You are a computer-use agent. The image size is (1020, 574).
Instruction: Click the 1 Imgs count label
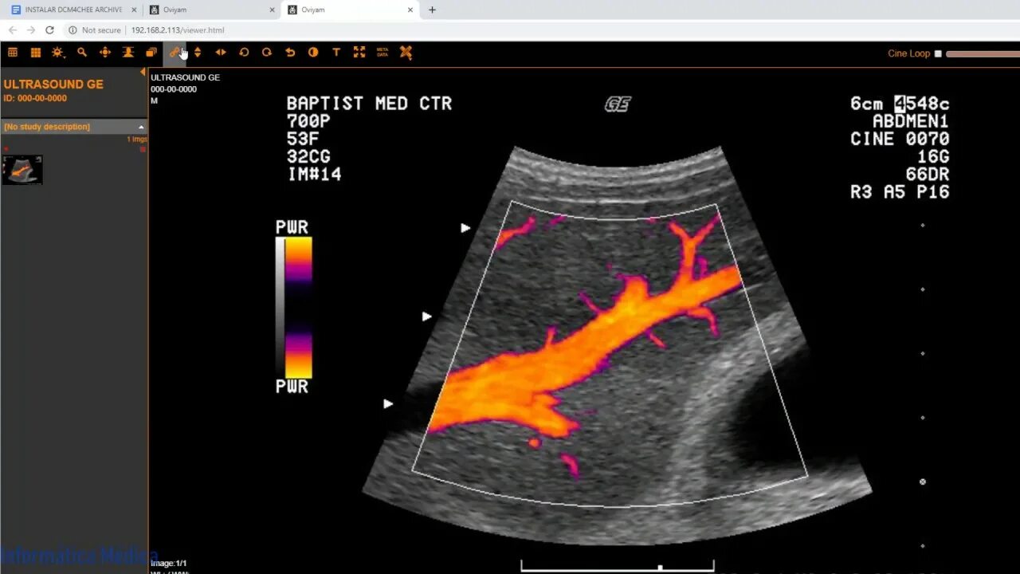tap(137, 140)
